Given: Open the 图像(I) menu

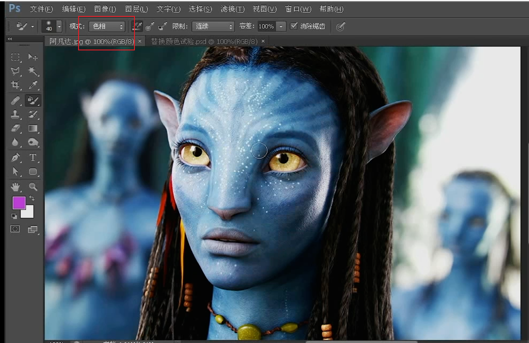Looking at the screenshot, I should coord(105,9).
